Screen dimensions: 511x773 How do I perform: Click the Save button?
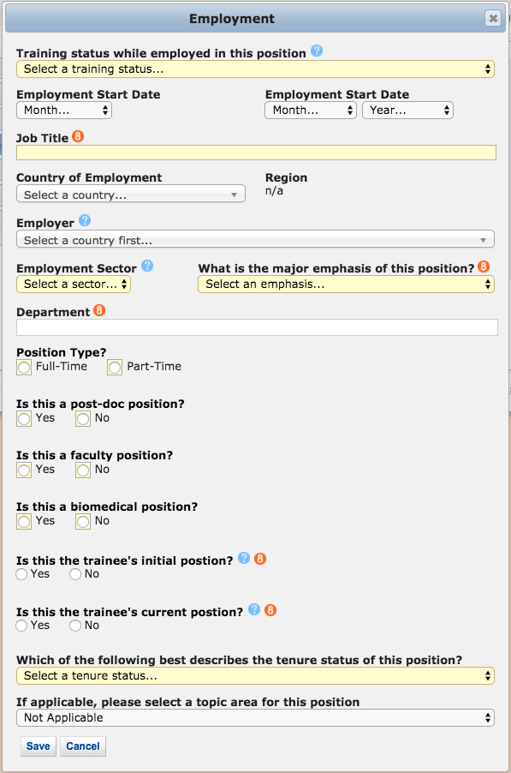click(x=39, y=746)
